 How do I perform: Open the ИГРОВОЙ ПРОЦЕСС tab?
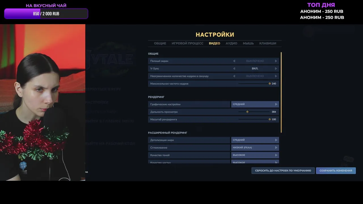pyautogui.click(x=187, y=43)
